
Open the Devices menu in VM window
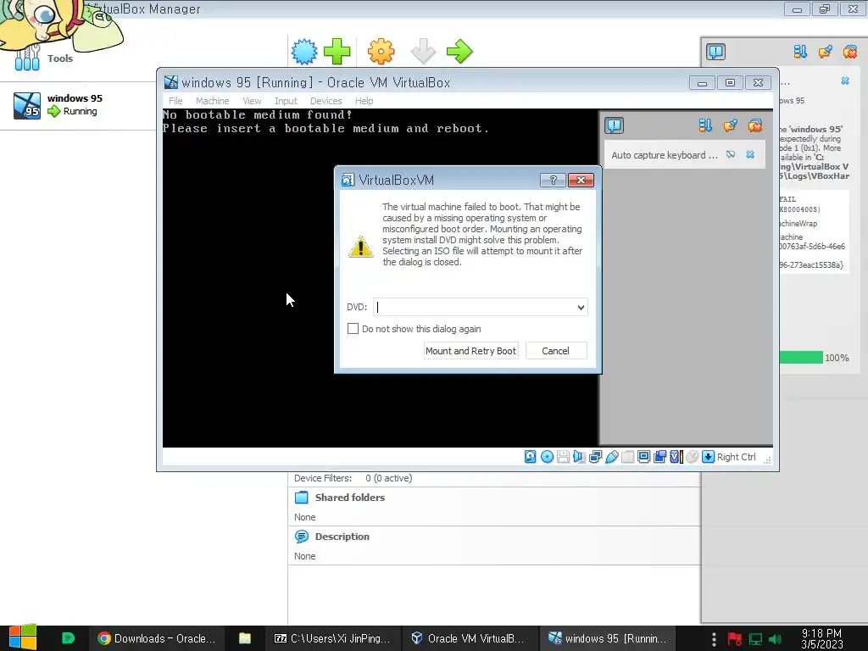[325, 101]
